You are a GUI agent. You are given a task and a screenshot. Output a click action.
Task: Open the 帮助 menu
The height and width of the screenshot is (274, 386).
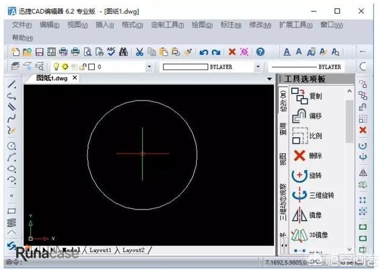(22, 38)
